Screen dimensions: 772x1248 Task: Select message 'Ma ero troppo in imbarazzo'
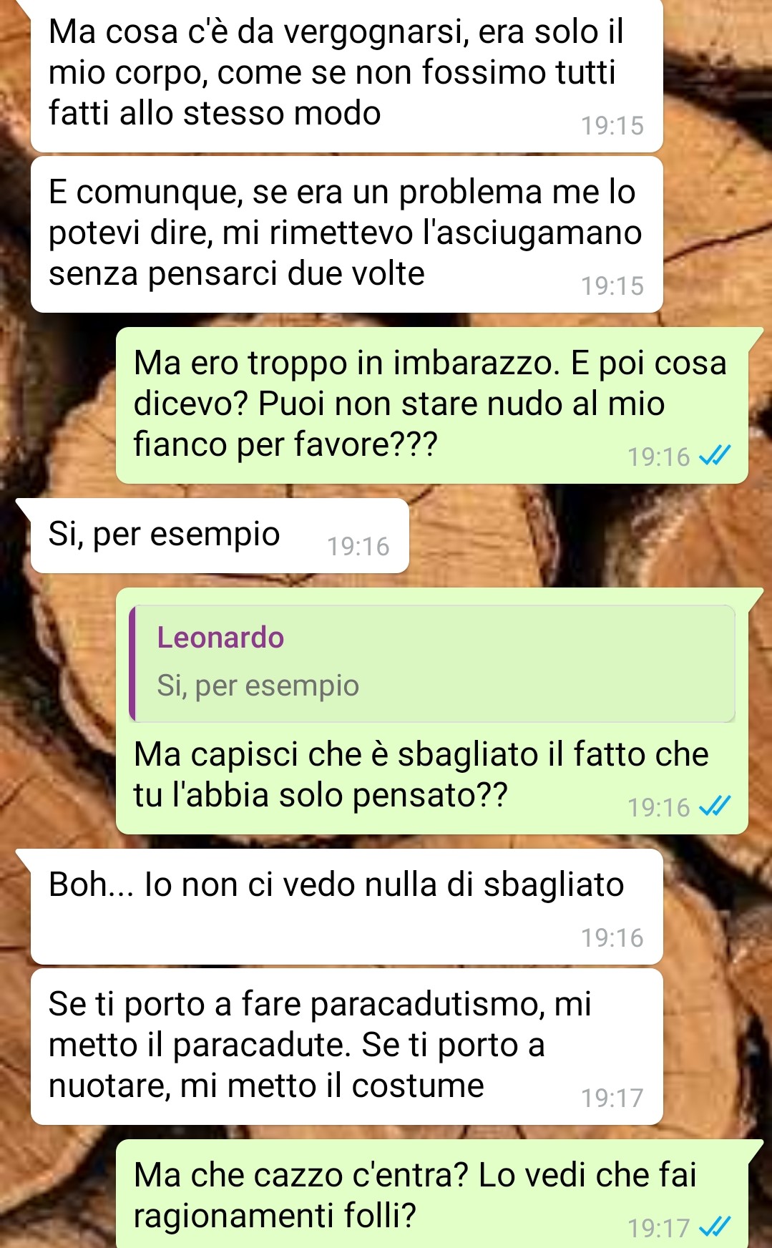click(432, 405)
